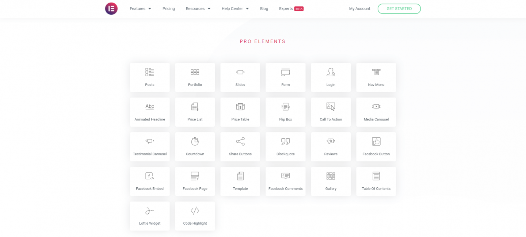Select the Facebook Button thumbs-up icon
526x237 pixels.
[x=376, y=141]
